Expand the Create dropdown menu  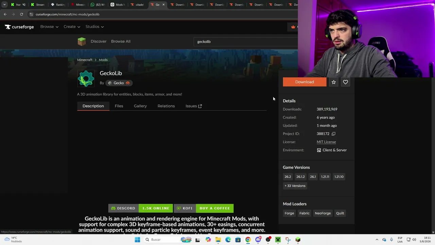click(x=72, y=27)
